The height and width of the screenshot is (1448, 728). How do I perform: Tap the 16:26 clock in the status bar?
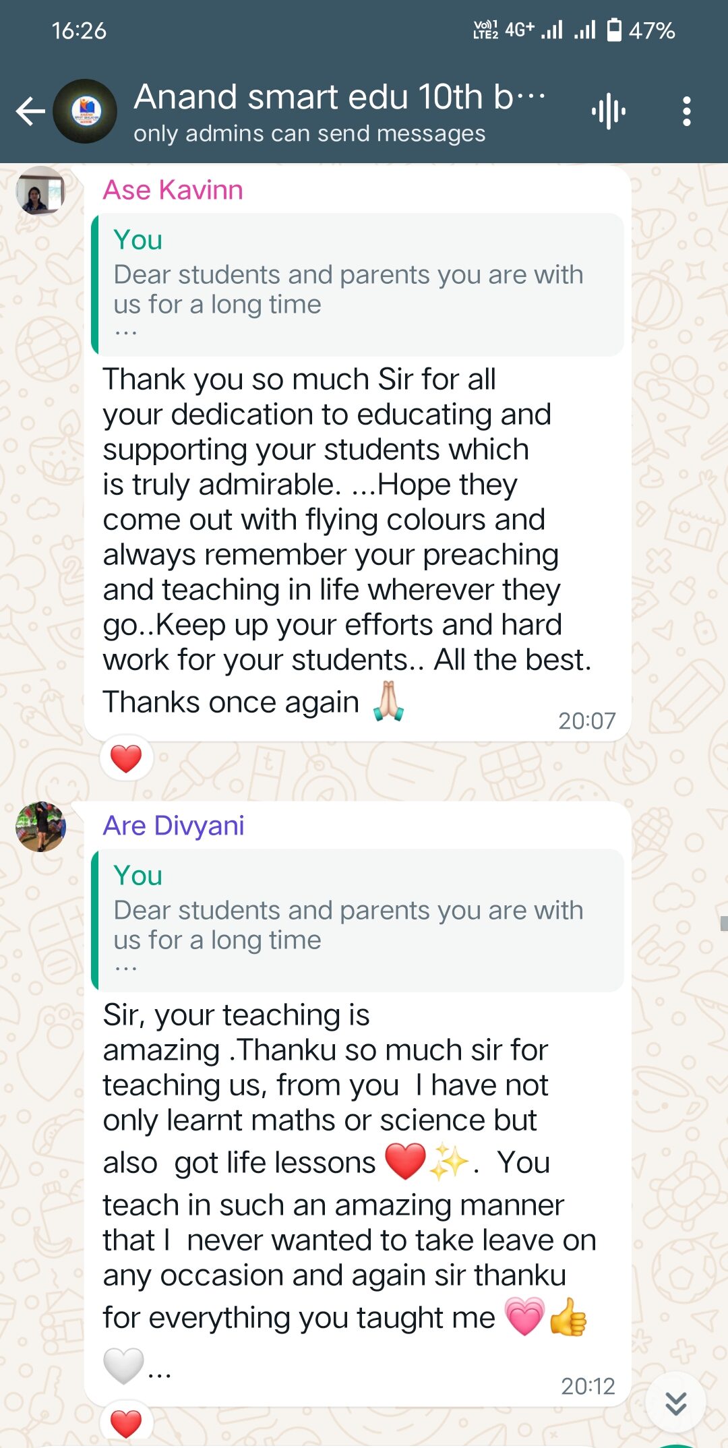[79, 30]
